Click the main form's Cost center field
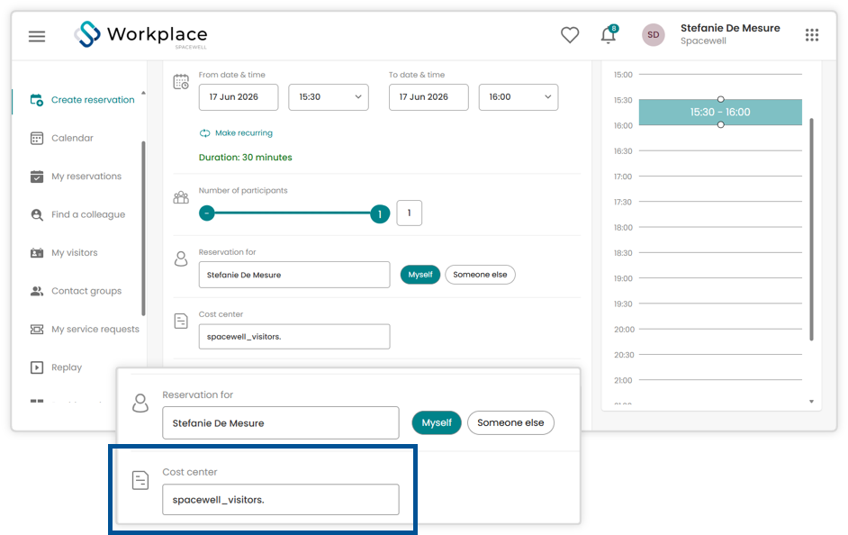The height and width of the screenshot is (535, 848). (x=294, y=337)
